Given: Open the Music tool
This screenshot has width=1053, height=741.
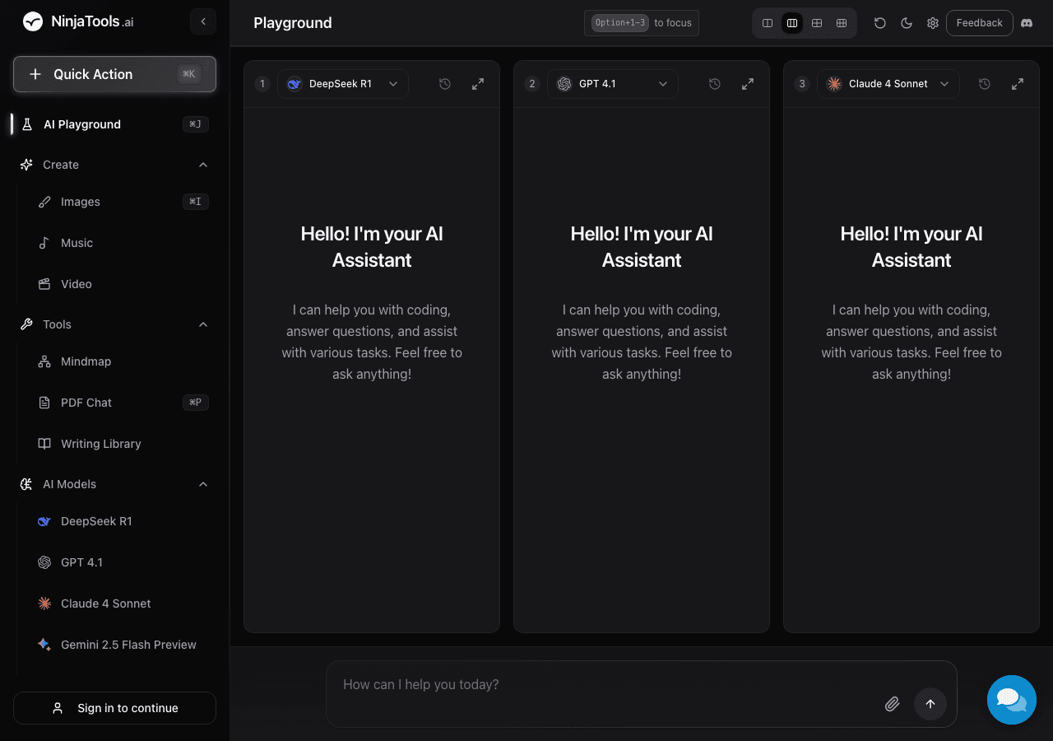Looking at the screenshot, I should [x=123, y=243].
